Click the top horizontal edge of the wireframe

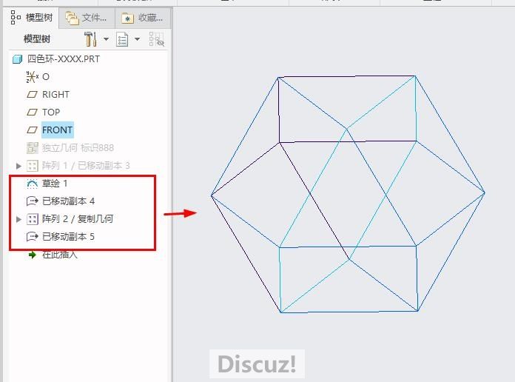click(346, 76)
